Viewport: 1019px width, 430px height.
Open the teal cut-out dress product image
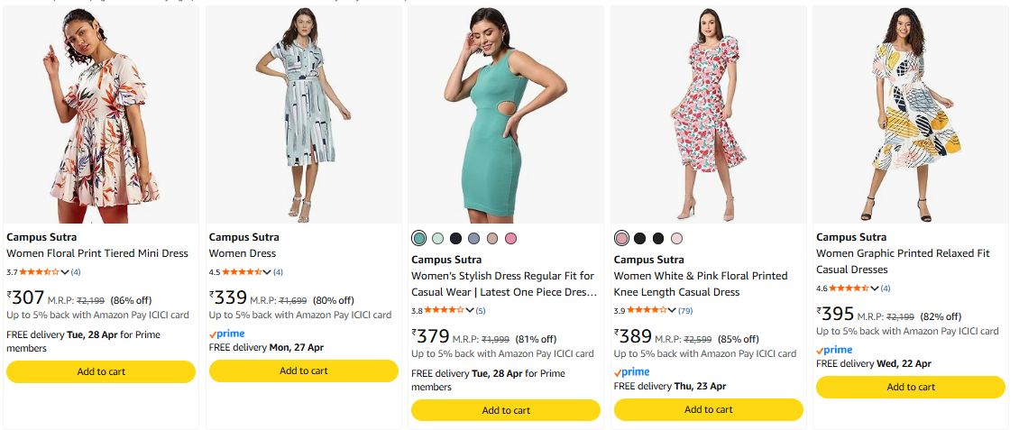(x=506, y=115)
